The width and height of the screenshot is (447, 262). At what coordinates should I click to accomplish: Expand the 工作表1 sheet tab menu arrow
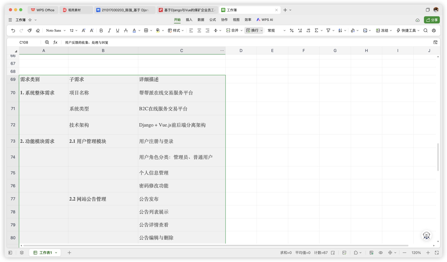coord(56,253)
